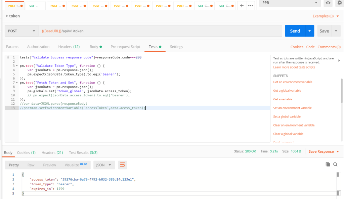Copy the response body with copy icon
Image resolution: width=344 pixels, height=199 pixels.
tap(328, 164)
